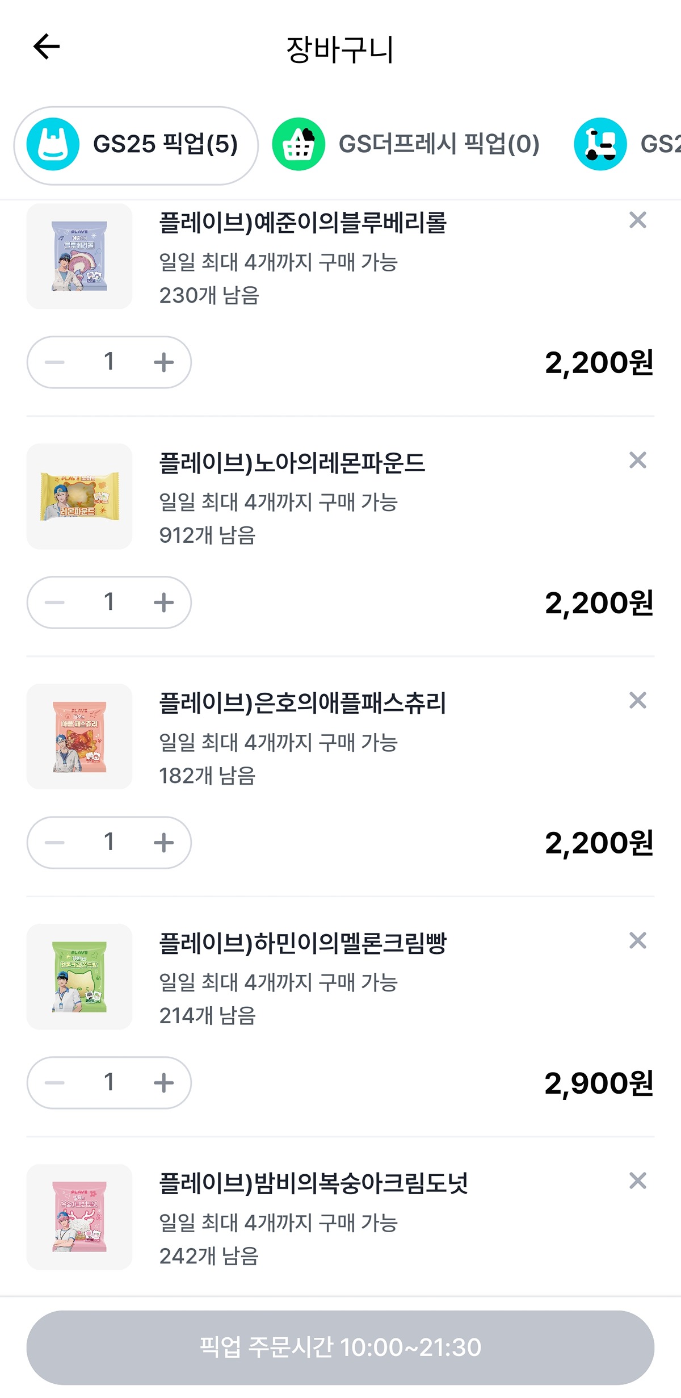Tap the delivery scooter icon tab
Screen dimensions: 681x1398
[600, 144]
